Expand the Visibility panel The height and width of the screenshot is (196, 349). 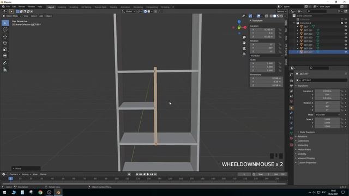click(302, 154)
